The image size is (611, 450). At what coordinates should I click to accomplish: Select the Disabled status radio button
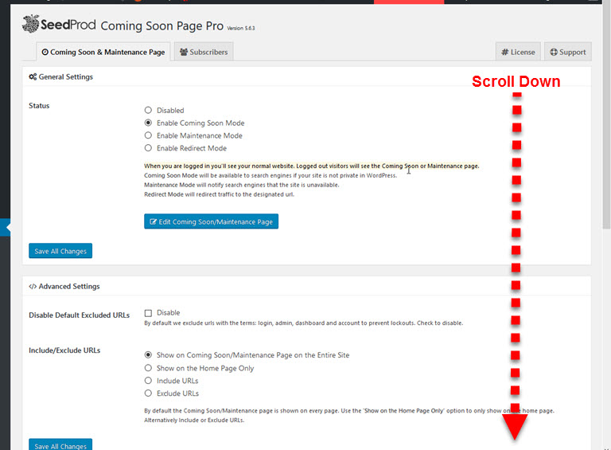pyautogui.click(x=148, y=110)
